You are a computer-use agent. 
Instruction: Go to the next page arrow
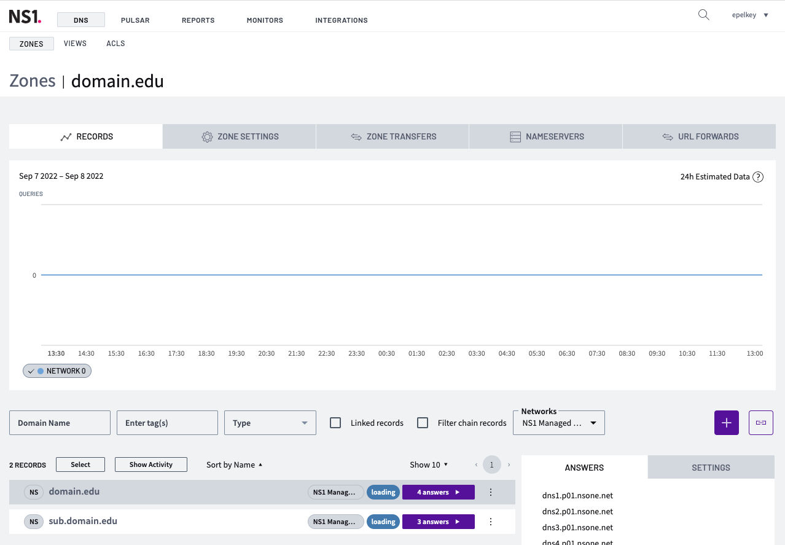tap(509, 465)
